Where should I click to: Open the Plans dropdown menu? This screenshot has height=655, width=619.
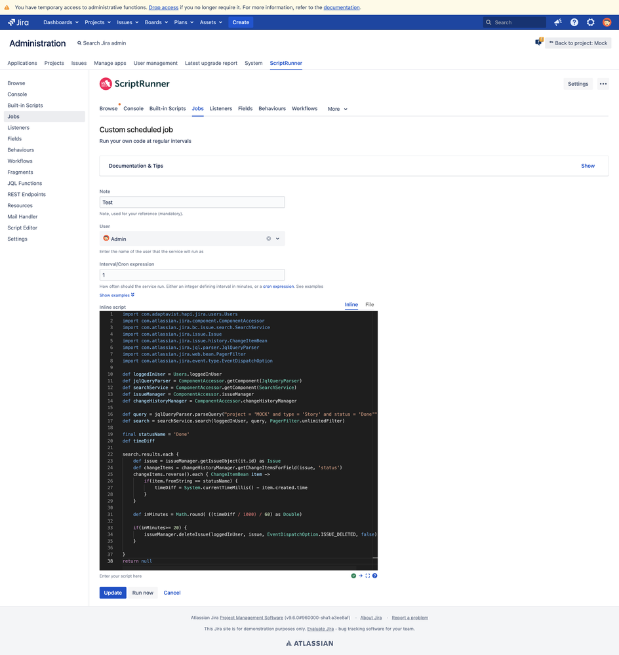click(x=184, y=22)
